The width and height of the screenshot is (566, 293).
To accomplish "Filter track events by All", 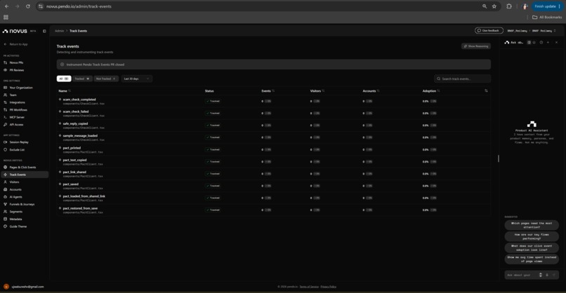I will point(64,79).
